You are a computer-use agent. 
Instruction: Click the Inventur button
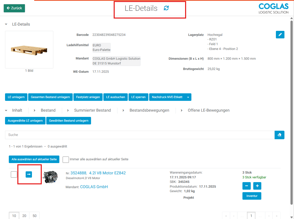(x=252, y=196)
